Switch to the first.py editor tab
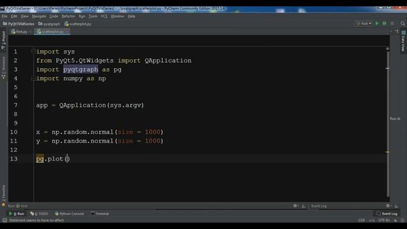Image resolution: width=407 pixels, height=229 pixels. point(19,32)
